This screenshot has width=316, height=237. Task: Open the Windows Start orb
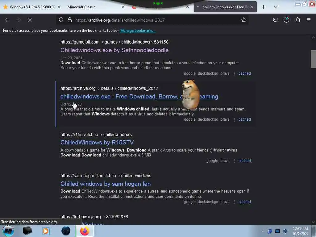coord(8,231)
